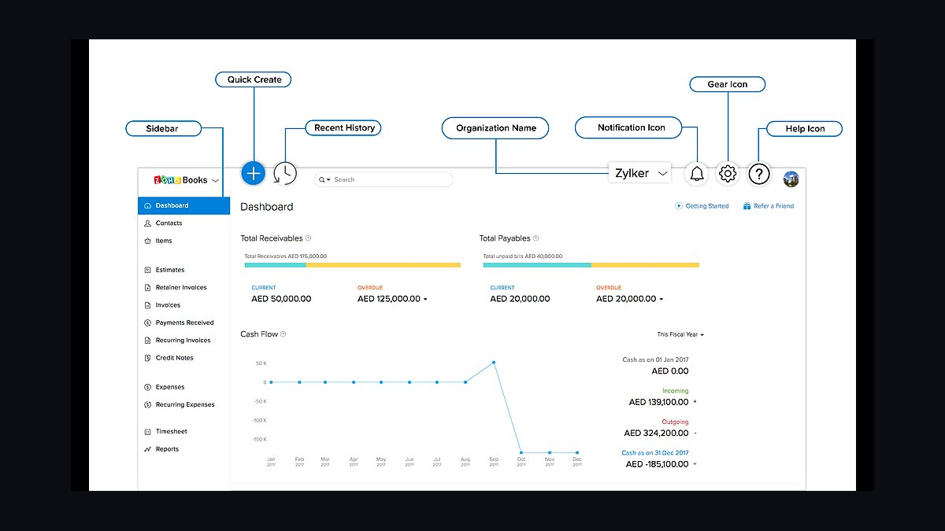Viewport: 945px width, 531px height.
Task: Click the Sep 2017 cash flow peak point
Action: 494,363
